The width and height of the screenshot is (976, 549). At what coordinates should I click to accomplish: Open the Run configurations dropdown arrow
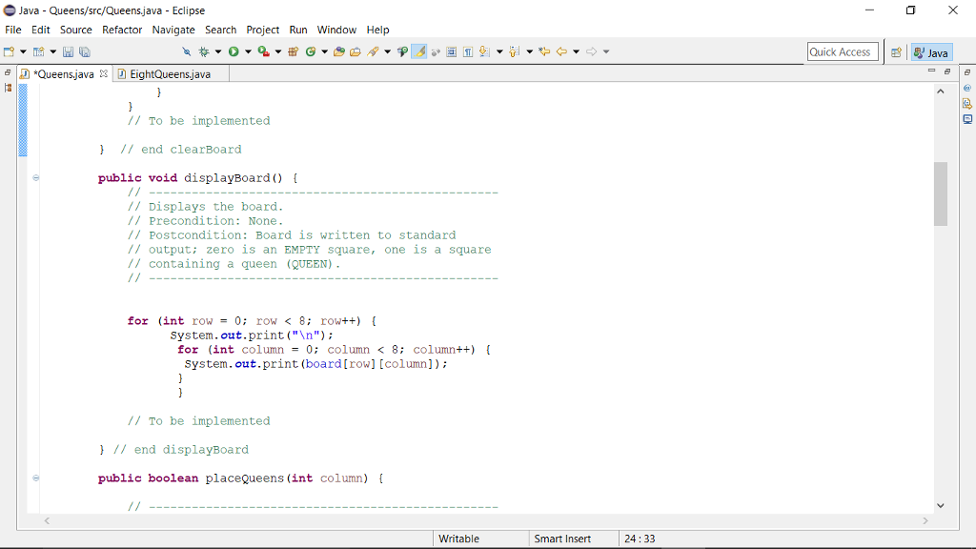pyautogui.click(x=246, y=51)
